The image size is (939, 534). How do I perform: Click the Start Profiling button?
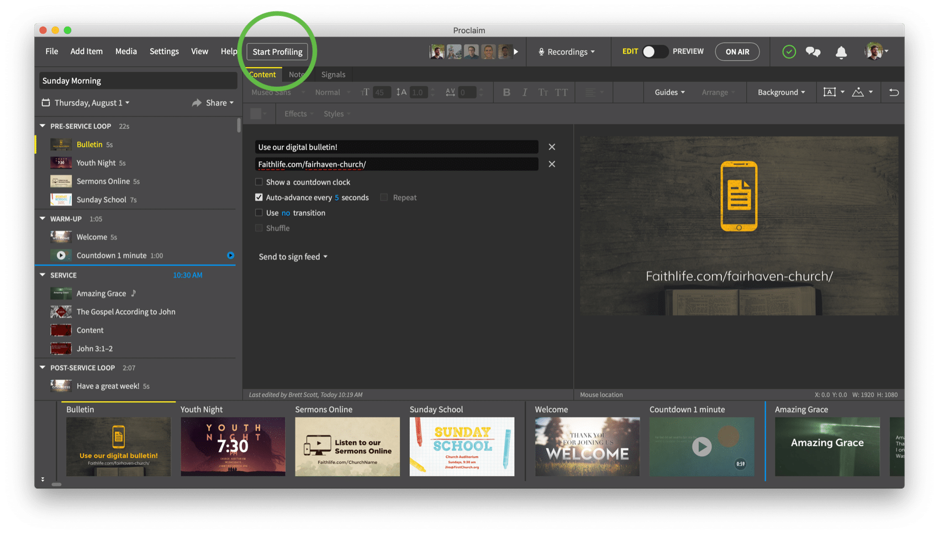(x=277, y=51)
